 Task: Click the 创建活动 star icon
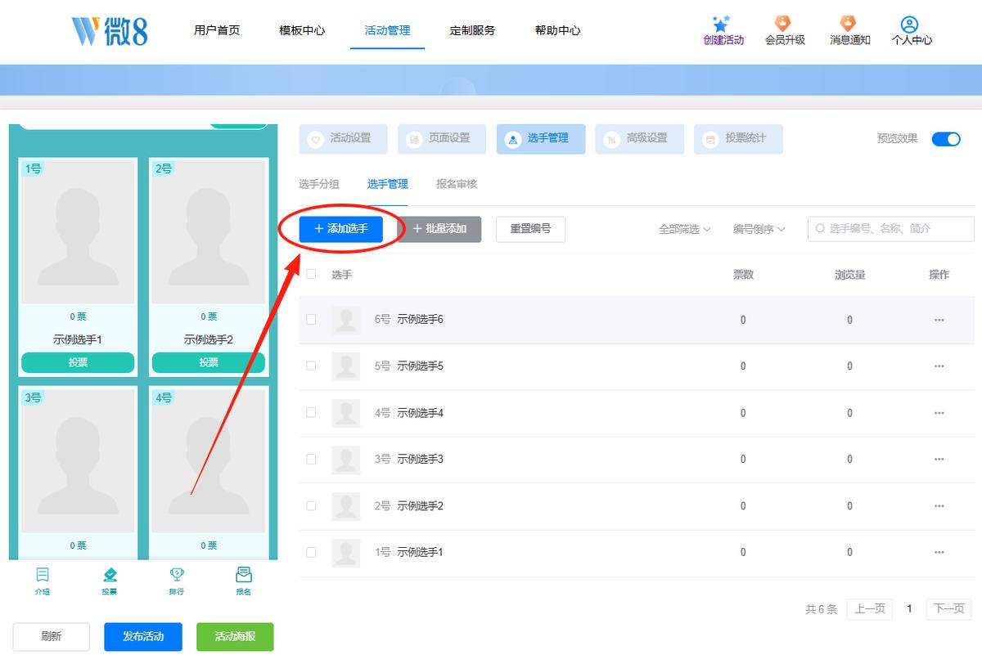pyautogui.click(x=720, y=24)
